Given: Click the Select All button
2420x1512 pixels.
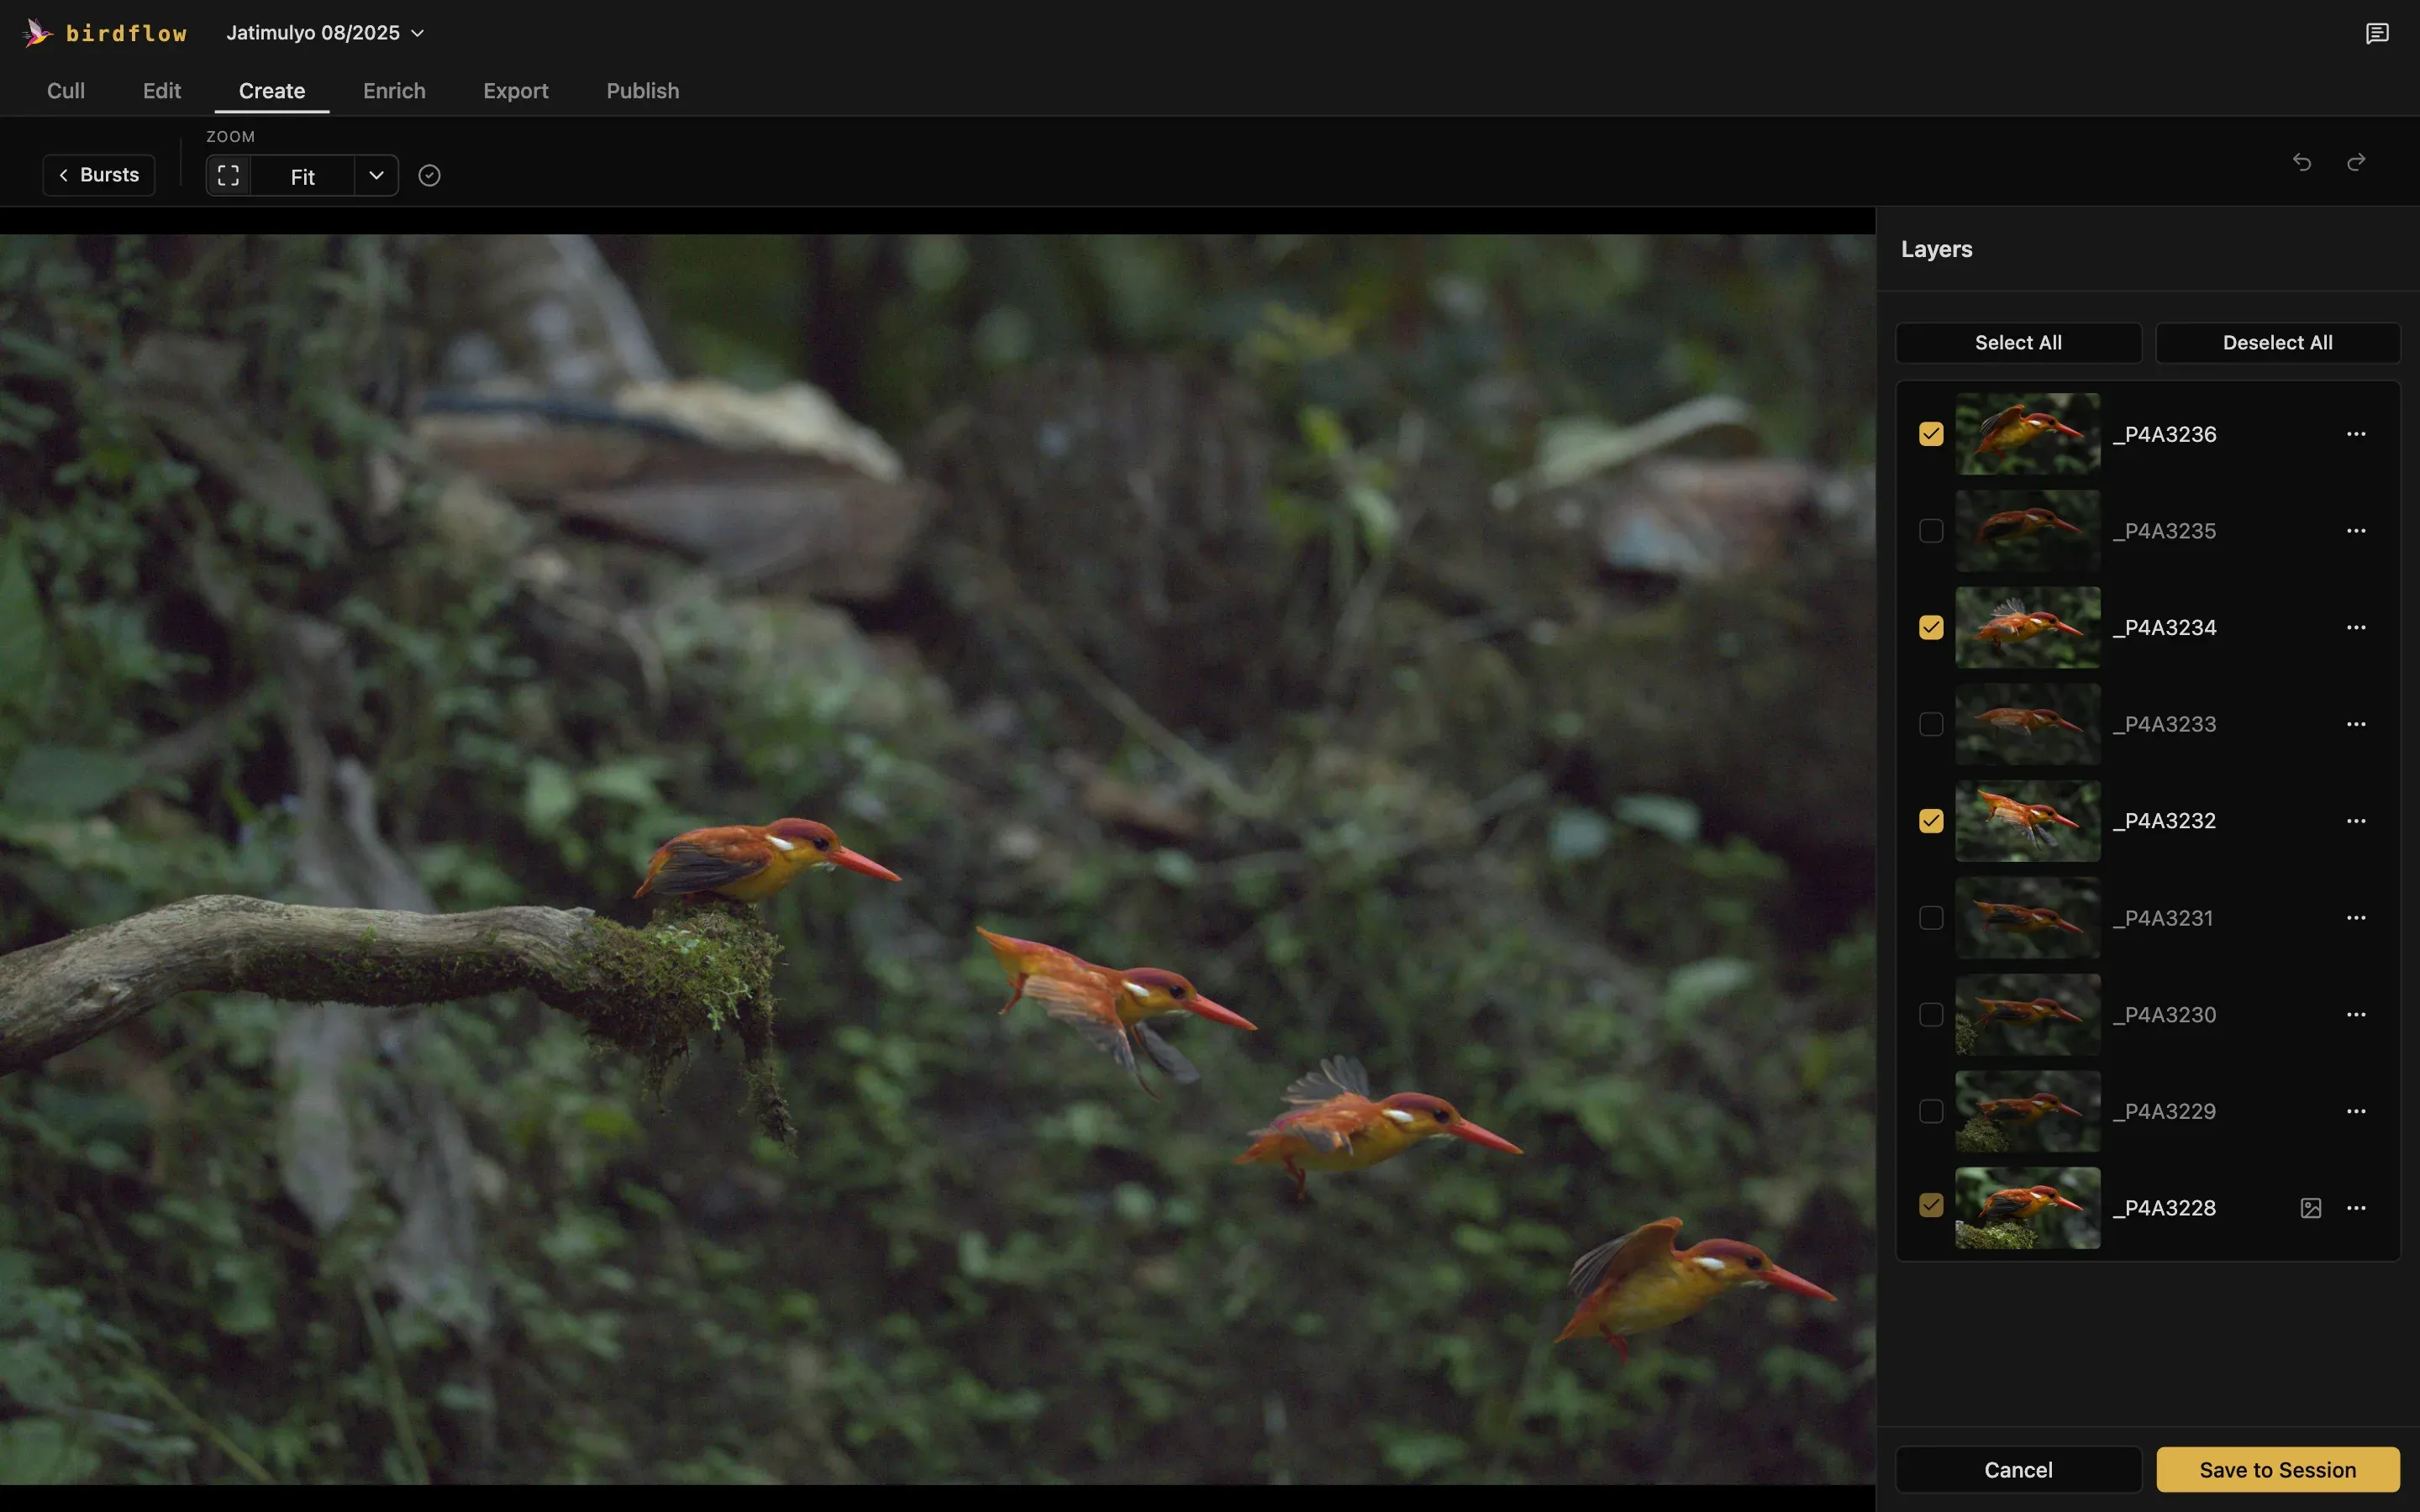Looking at the screenshot, I should [x=2018, y=343].
